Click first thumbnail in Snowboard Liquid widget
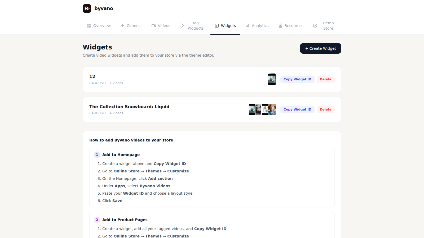The height and width of the screenshot is (238, 424). click(x=252, y=109)
